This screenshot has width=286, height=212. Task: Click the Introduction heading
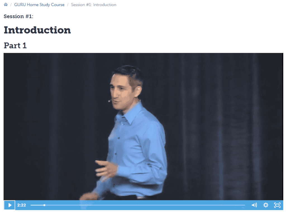37,30
